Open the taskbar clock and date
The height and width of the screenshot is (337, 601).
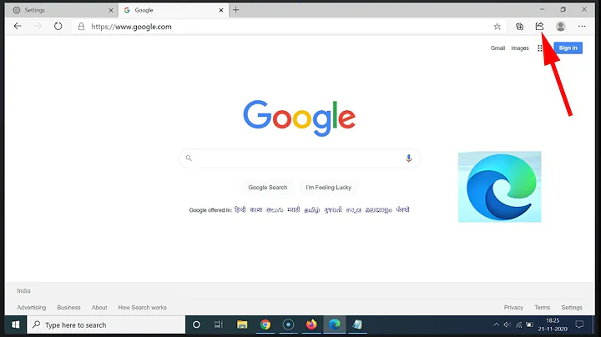(553, 324)
